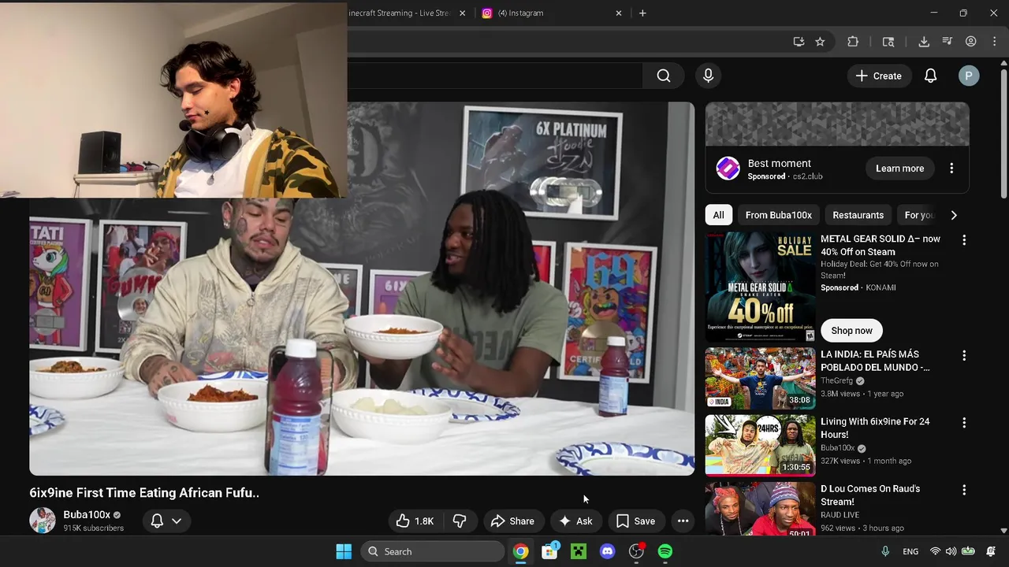Close the Instagram tab
Screen dimensions: 1009x567
coord(619,13)
